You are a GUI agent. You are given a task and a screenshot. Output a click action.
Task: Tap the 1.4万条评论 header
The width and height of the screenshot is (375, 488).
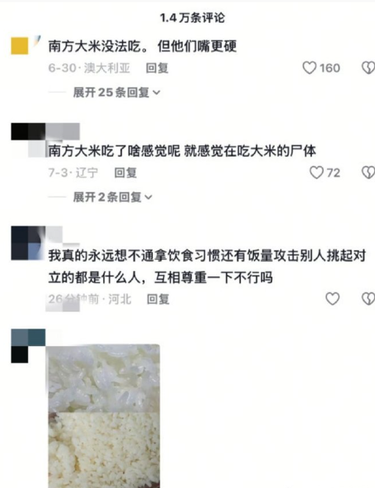[192, 18]
